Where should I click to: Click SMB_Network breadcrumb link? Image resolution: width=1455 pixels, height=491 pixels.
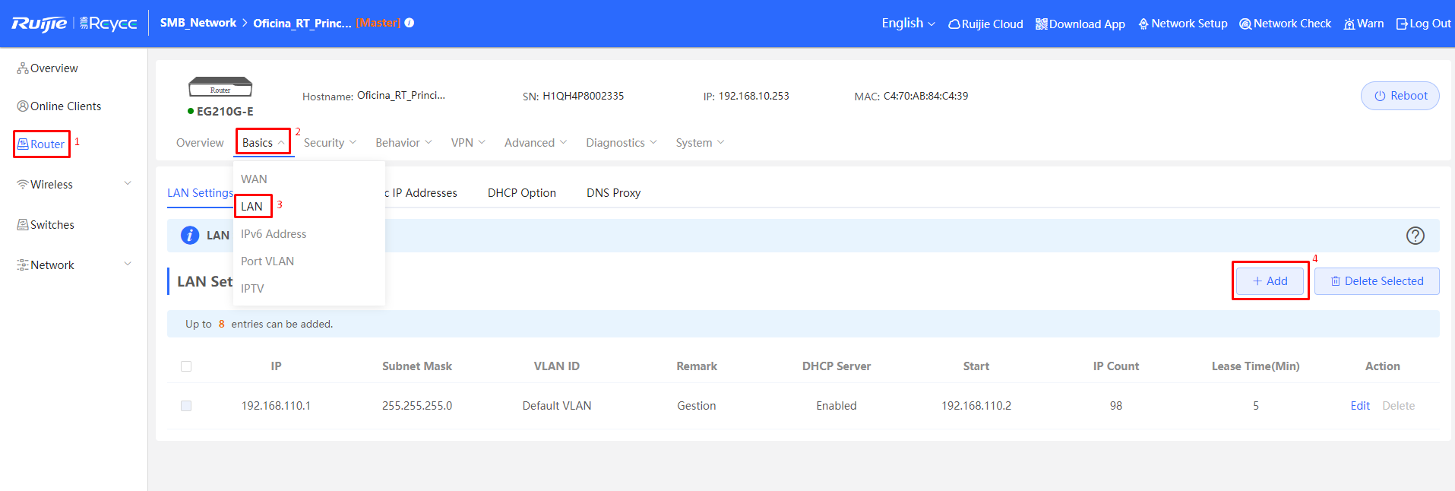(198, 23)
